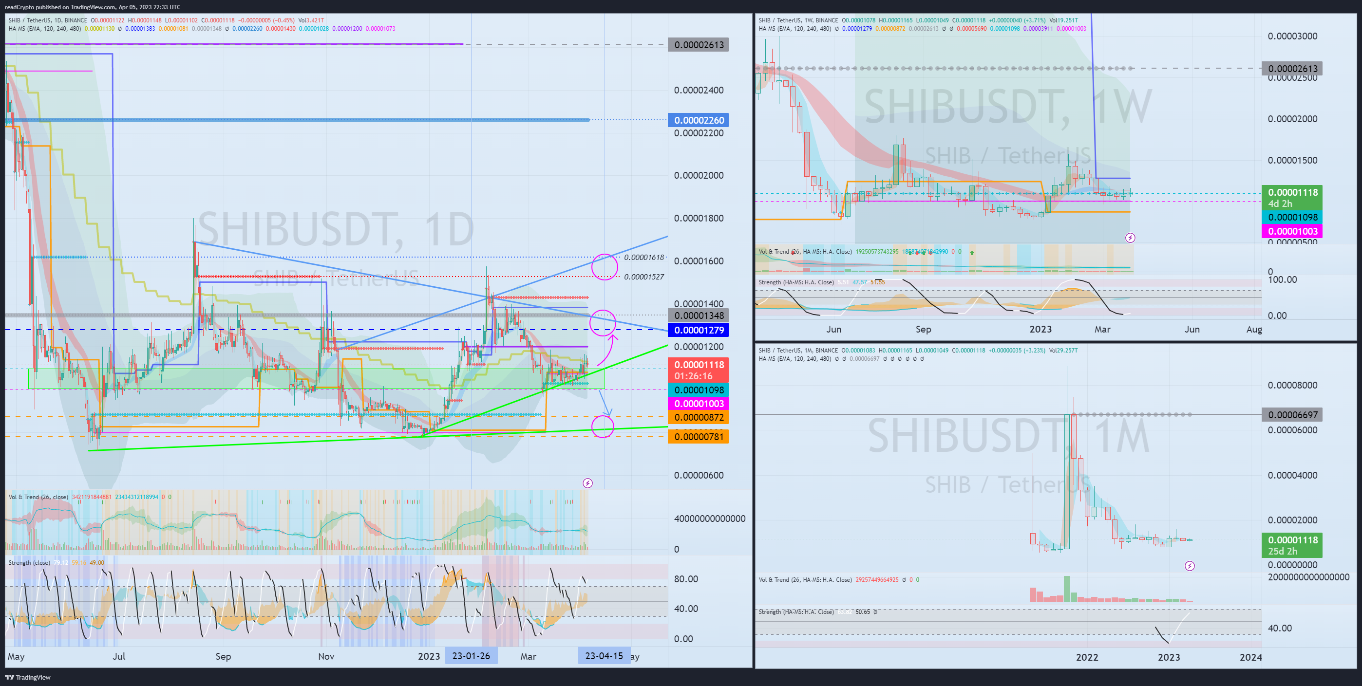Select the blue 0.00002260 price label
This screenshot has width=1362, height=686.
(699, 120)
